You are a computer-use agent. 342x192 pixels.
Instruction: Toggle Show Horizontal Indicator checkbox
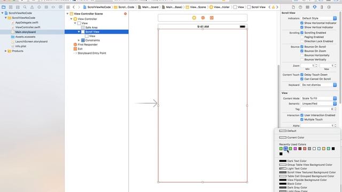(x=302, y=23)
